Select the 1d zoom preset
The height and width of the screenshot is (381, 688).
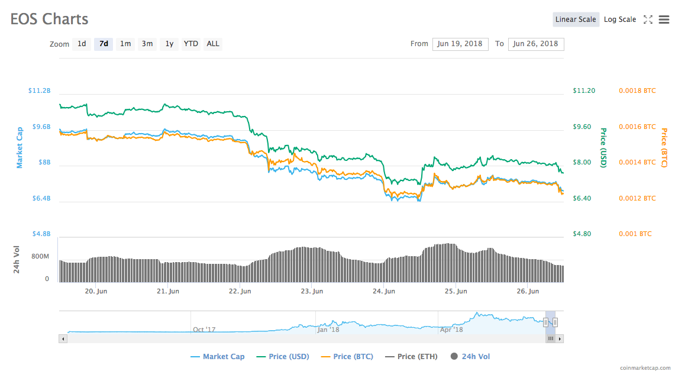82,43
